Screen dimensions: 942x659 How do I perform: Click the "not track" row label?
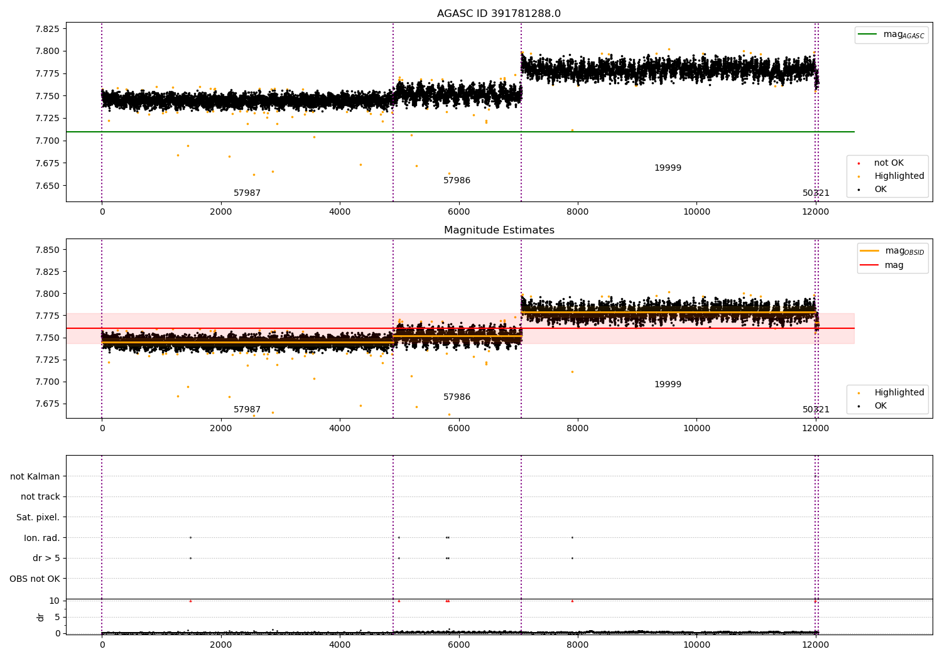[x=40, y=497]
